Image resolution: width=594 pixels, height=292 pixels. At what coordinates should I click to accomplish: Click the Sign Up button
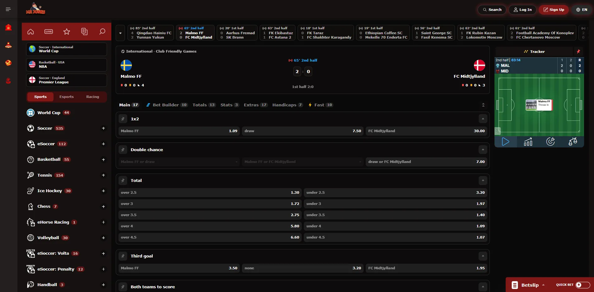click(554, 10)
